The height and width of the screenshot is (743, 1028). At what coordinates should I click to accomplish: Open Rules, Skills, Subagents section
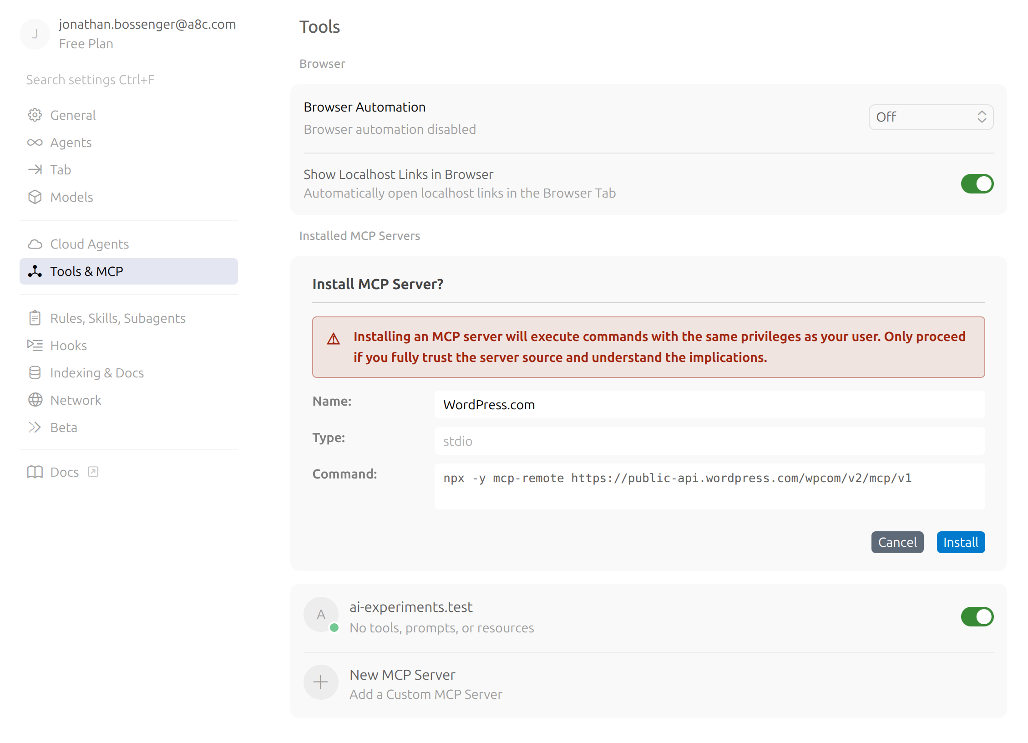129,318
